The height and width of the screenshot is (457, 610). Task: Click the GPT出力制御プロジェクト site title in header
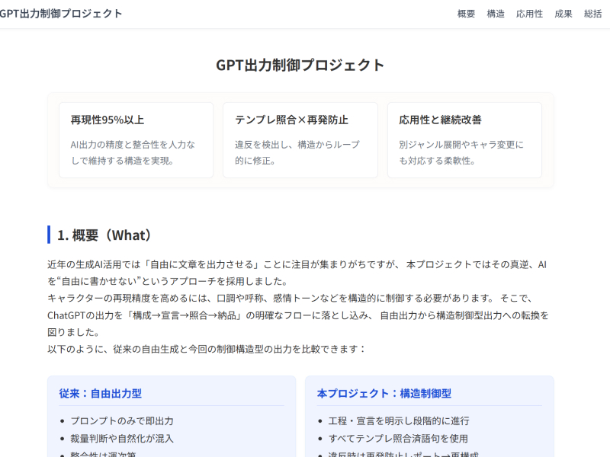coord(61,14)
